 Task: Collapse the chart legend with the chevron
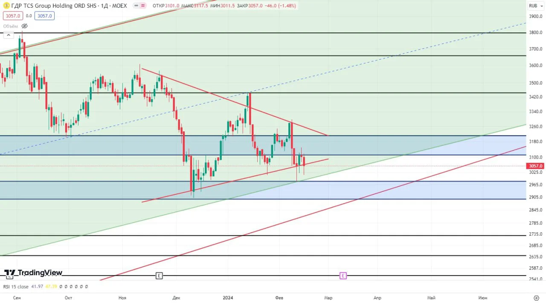[x=9, y=35]
